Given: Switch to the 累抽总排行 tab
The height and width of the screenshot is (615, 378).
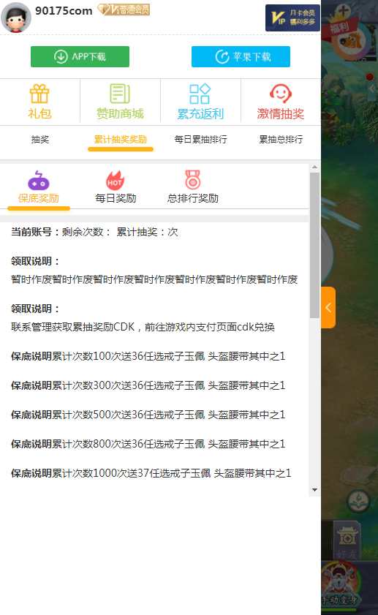Looking at the screenshot, I should pos(281,139).
